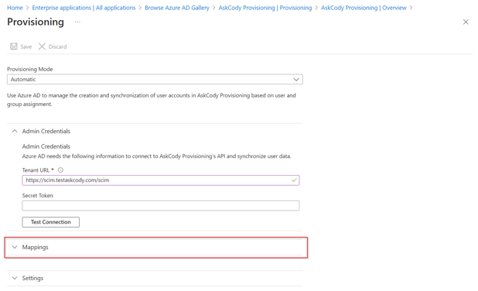Open Enterprise applications | All applications breadcrumb
This screenshot has height=291, width=478.
(84, 8)
